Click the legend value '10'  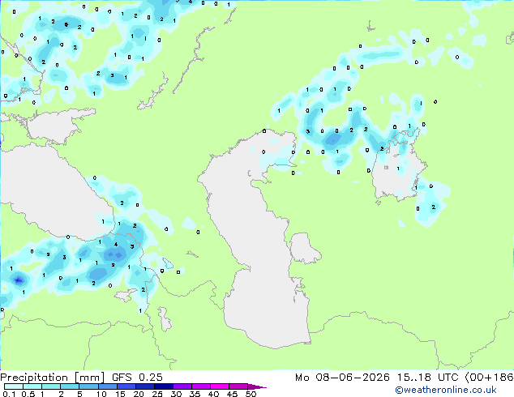101,394
